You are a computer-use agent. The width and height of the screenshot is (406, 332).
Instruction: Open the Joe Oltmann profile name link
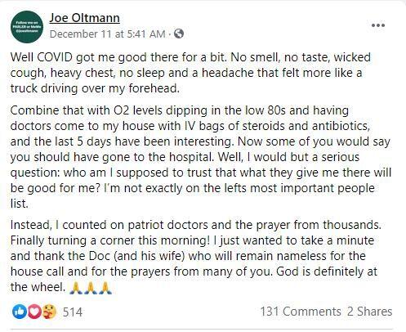[84, 18]
